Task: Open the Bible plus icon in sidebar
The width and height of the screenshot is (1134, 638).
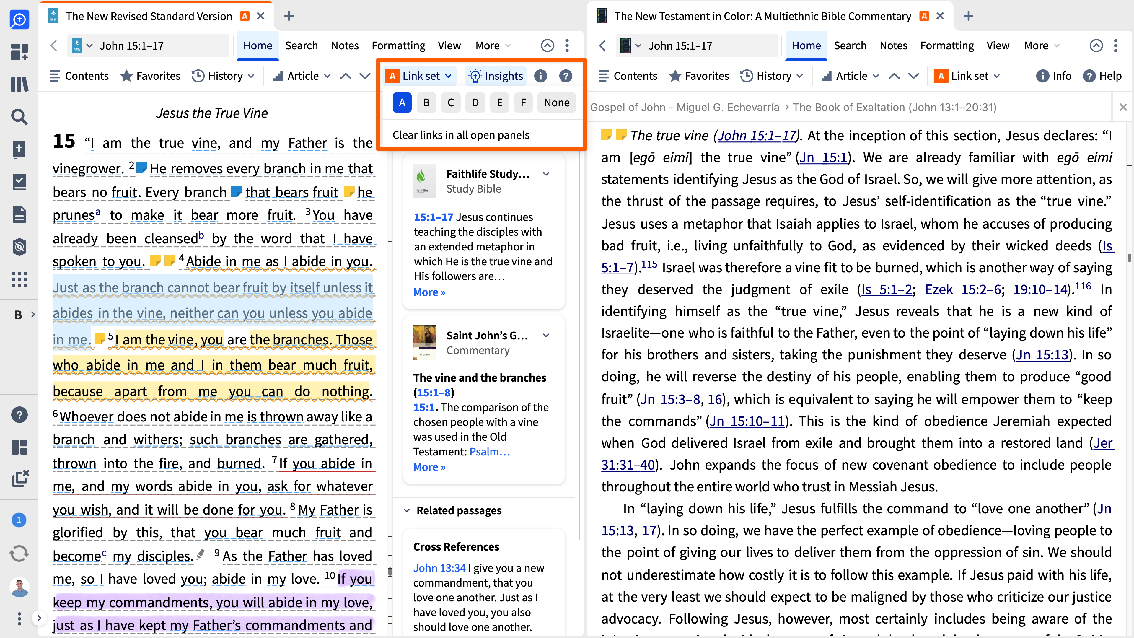Action: [x=19, y=149]
